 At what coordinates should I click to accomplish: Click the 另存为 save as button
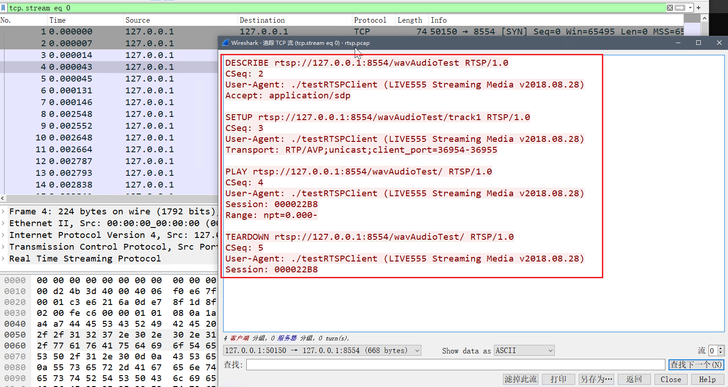pyautogui.click(x=596, y=379)
